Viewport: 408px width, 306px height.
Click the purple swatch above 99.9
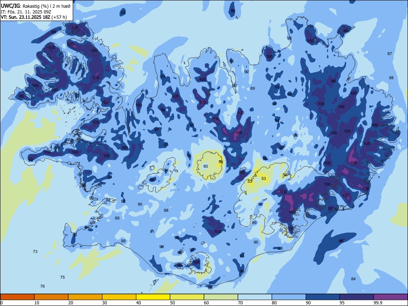click(x=390, y=297)
